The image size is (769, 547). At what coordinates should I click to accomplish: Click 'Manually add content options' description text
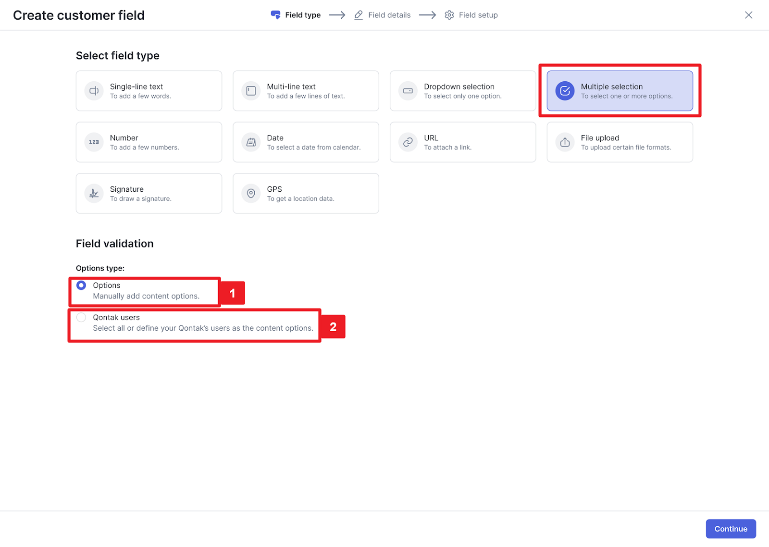point(146,296)
